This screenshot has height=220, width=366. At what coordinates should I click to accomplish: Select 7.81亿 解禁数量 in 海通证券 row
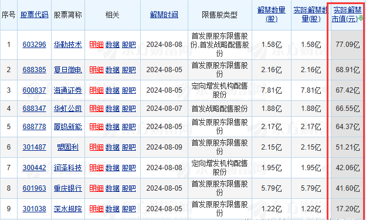[x=272, y=90]
